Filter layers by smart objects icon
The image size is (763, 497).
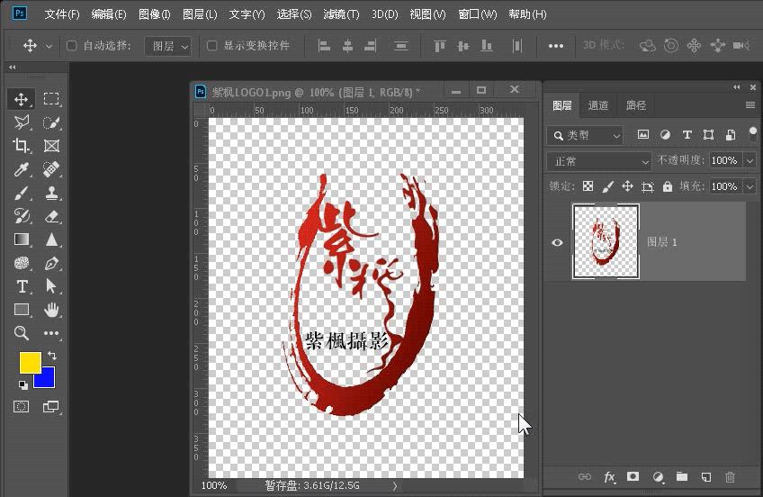tap(731, 135)
